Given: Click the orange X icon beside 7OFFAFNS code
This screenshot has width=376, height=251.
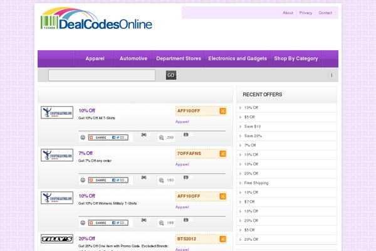Looking at the screenshot, I should coord(222,154).
